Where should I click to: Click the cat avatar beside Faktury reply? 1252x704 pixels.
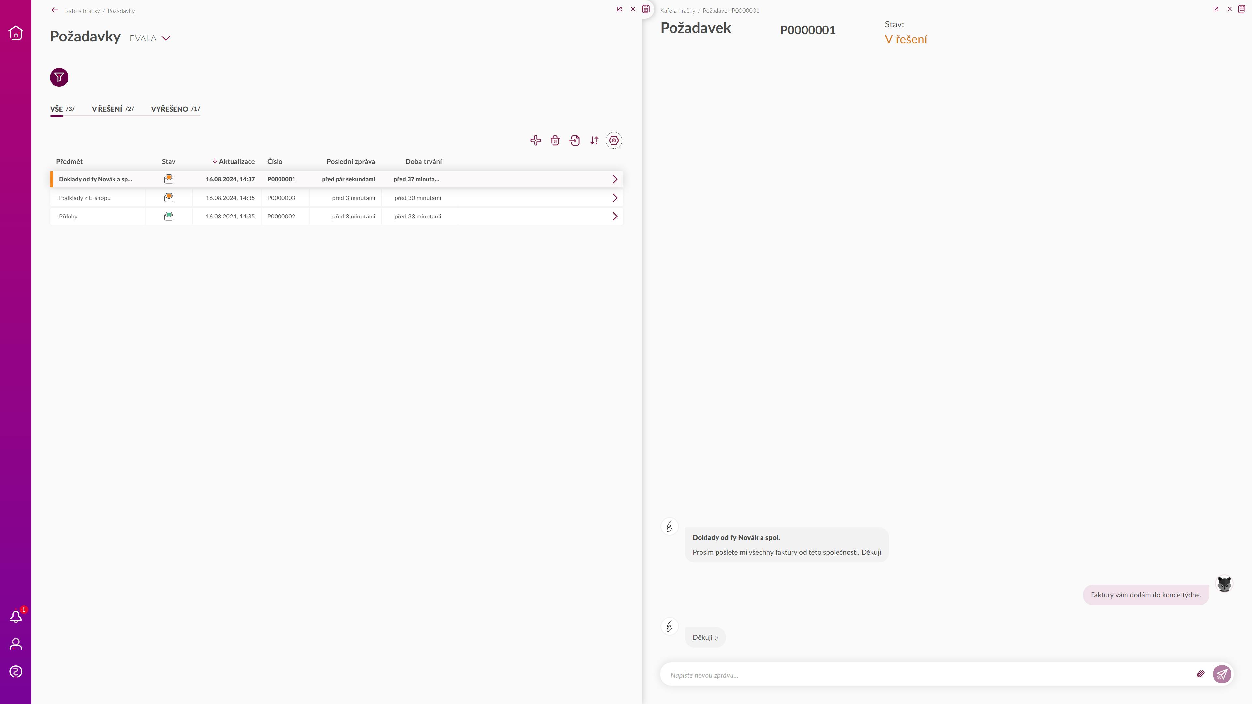(1224, 584)
